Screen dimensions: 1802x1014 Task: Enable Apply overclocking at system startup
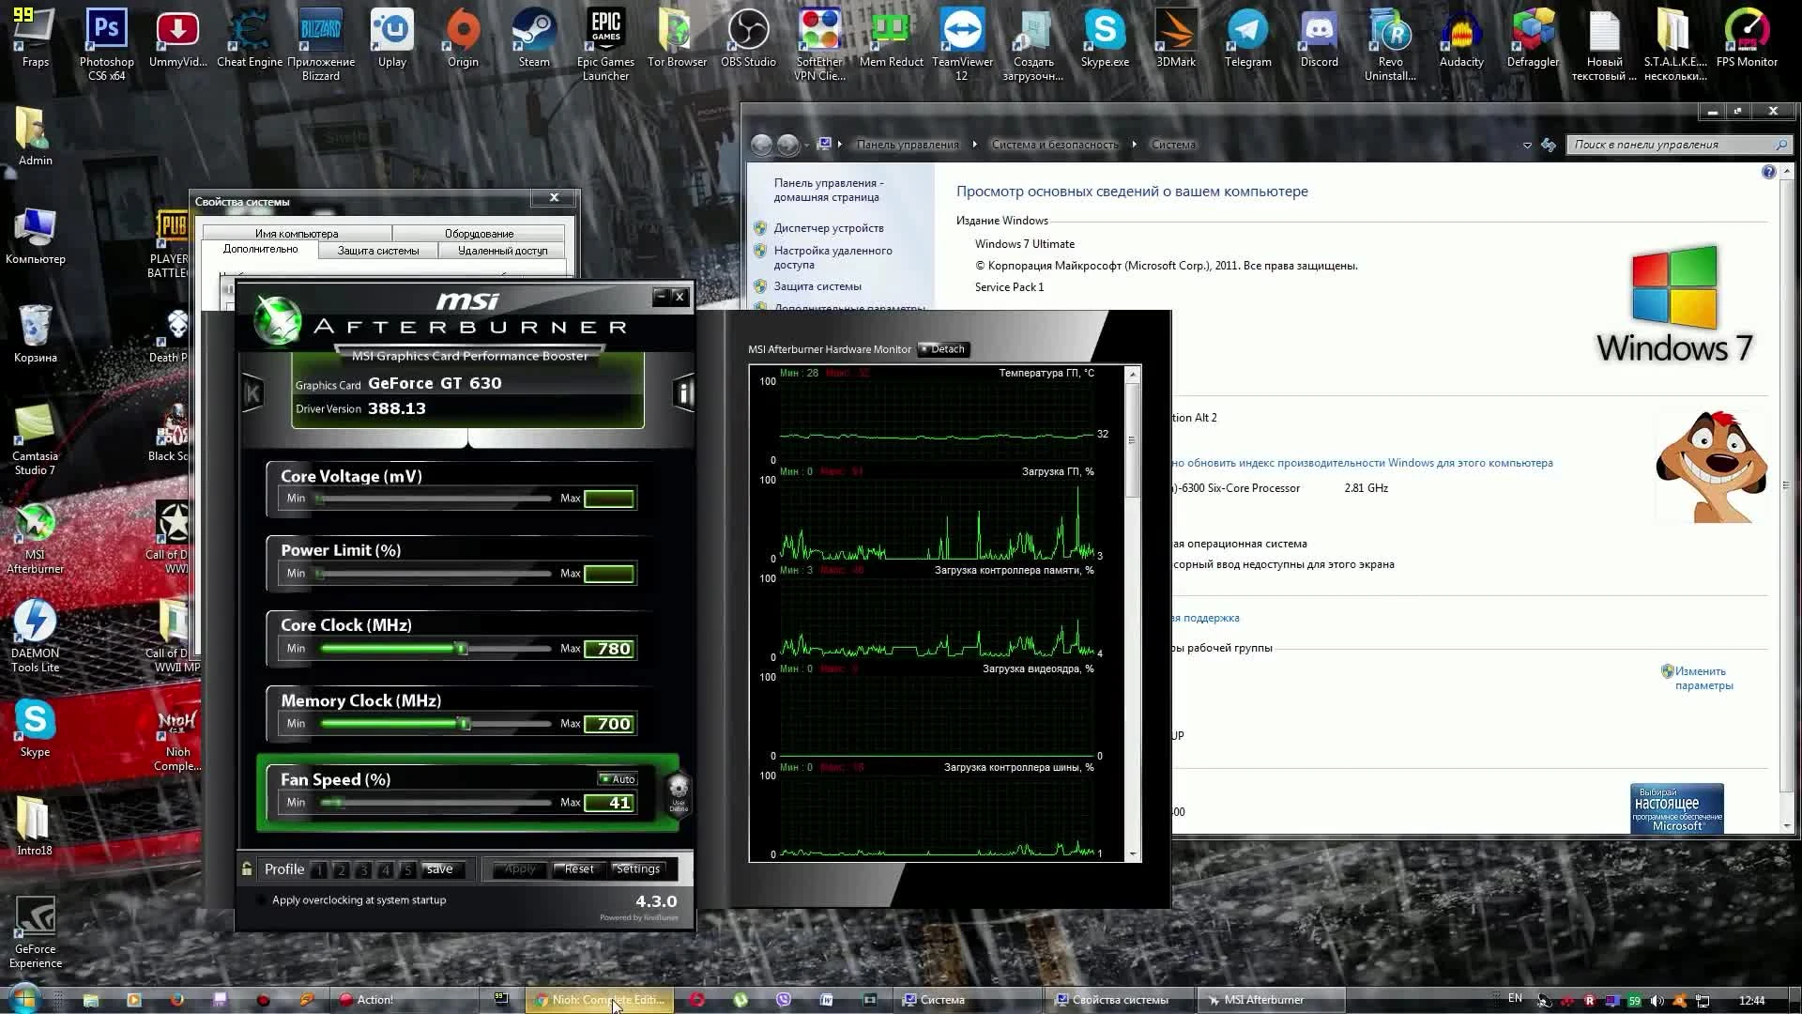pyautogui.click(x=262, y=900)
